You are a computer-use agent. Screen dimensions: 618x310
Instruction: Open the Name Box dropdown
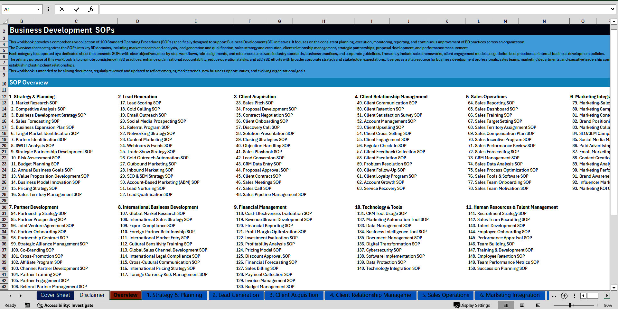coord(39,9)
